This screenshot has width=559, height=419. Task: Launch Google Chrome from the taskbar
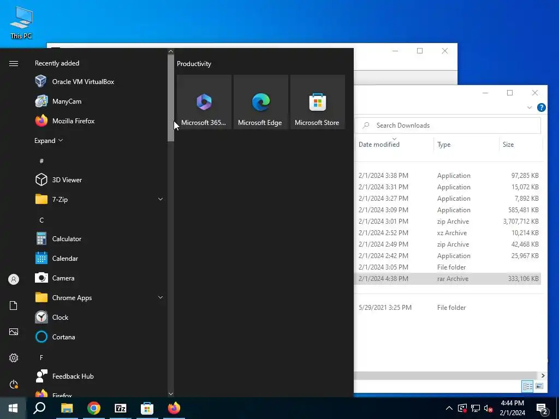[x=94, y=408]
